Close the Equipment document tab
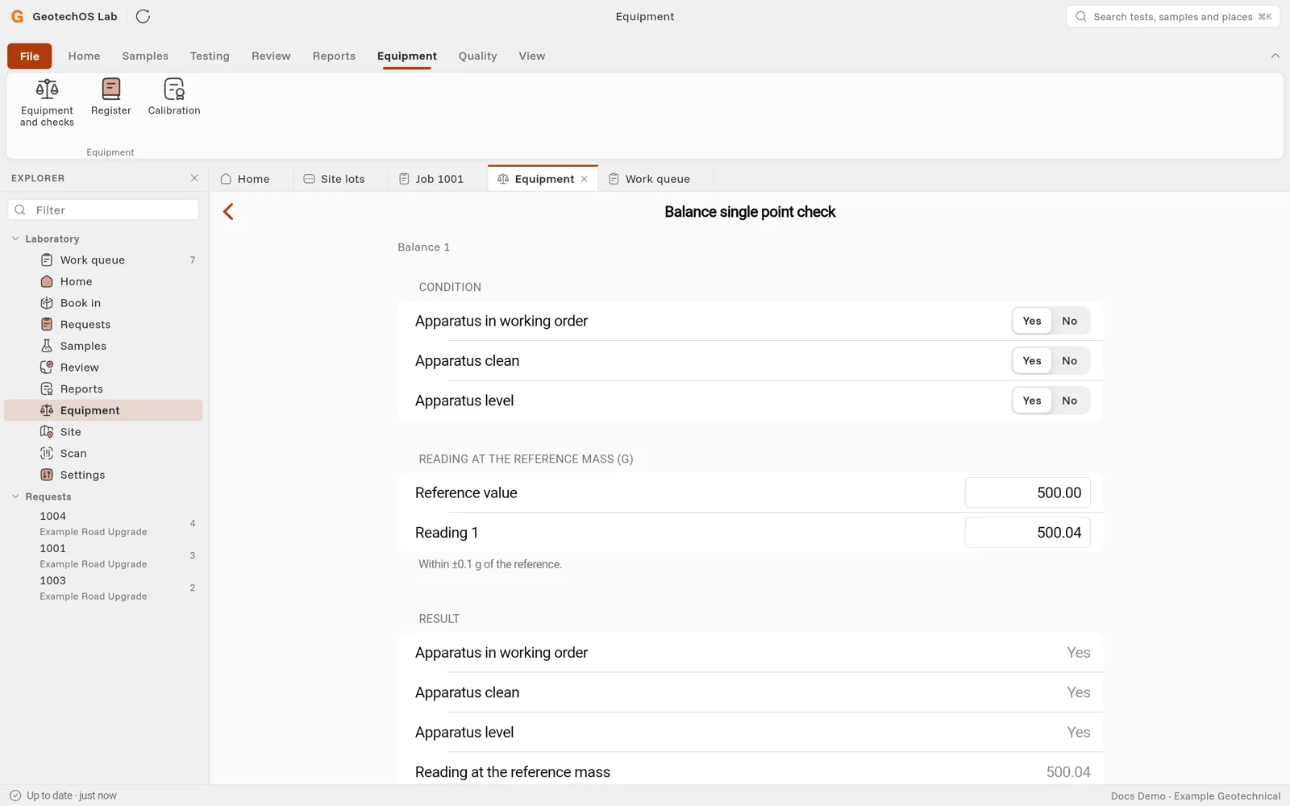Viewport: 1290px width, 806px height. pos(585,179)
